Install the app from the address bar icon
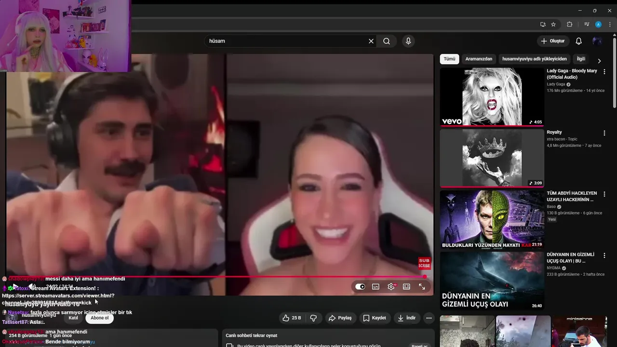Image resolution: width=617 pixels, height=347 pixels. pos(543,25)
